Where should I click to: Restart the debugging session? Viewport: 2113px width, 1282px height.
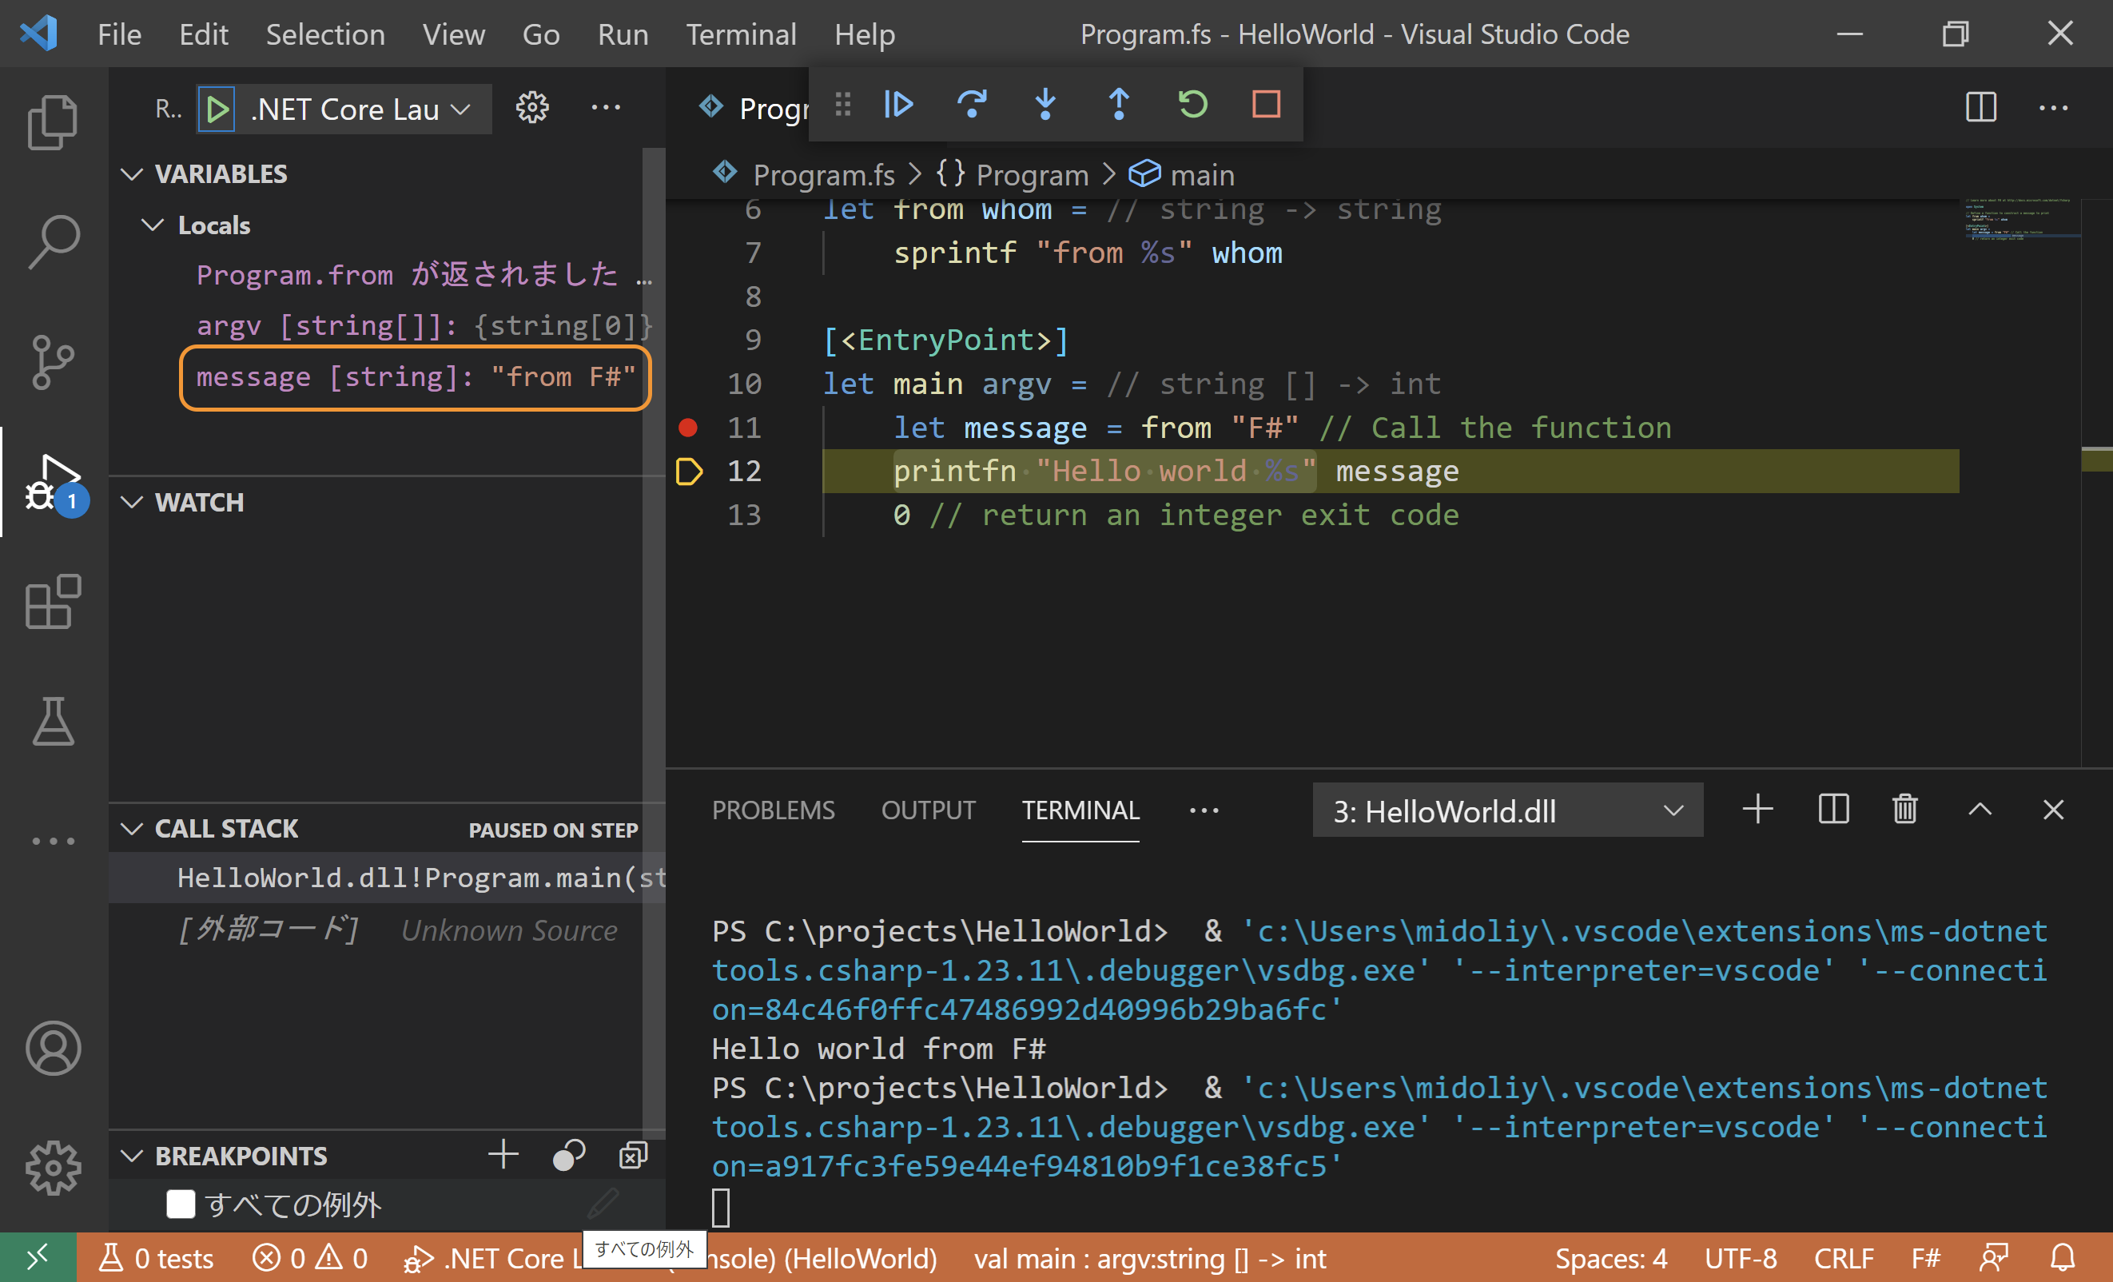1192,105
